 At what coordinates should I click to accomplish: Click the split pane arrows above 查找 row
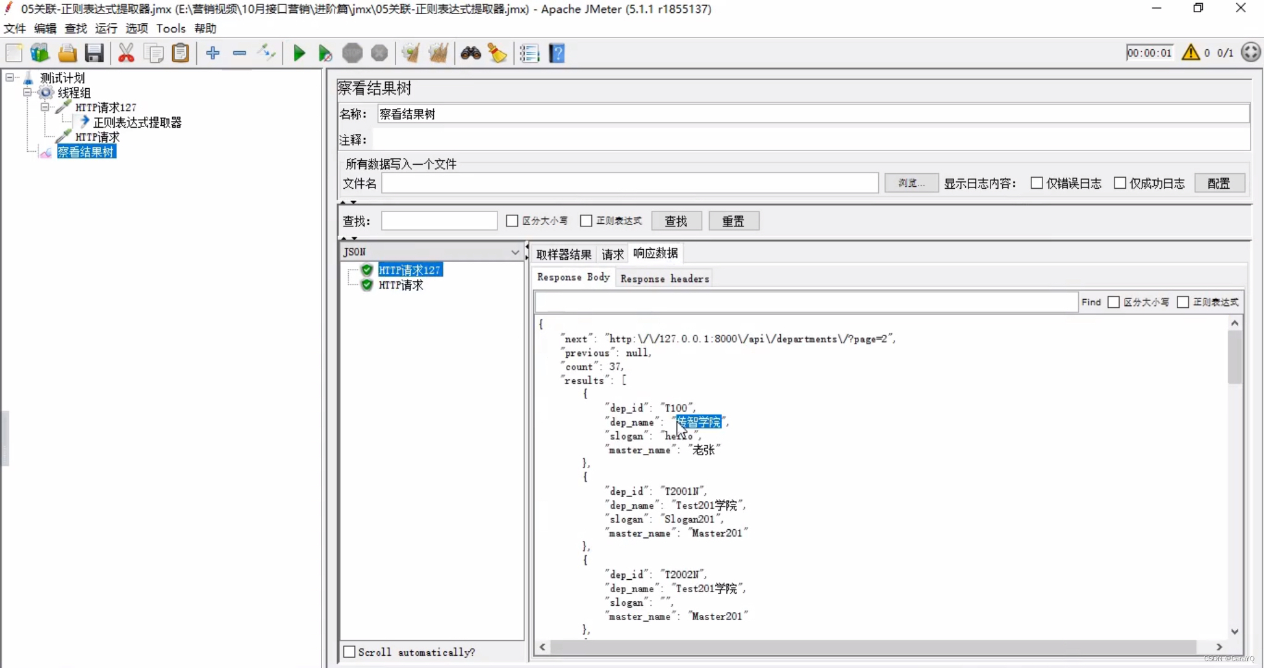tap(349, 202)
